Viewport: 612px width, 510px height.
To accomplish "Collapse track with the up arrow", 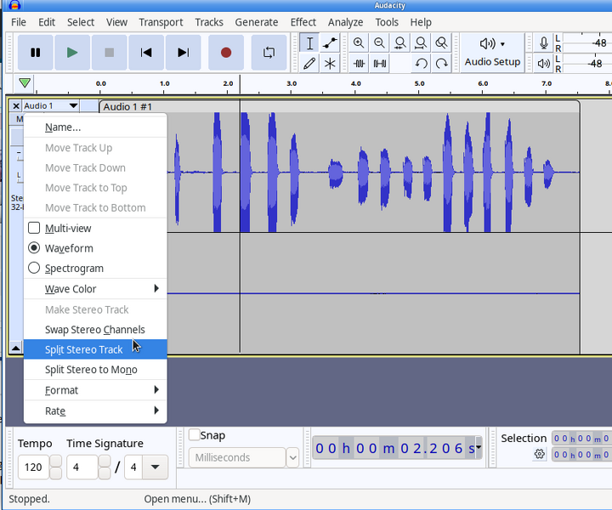I will point(15,348).
